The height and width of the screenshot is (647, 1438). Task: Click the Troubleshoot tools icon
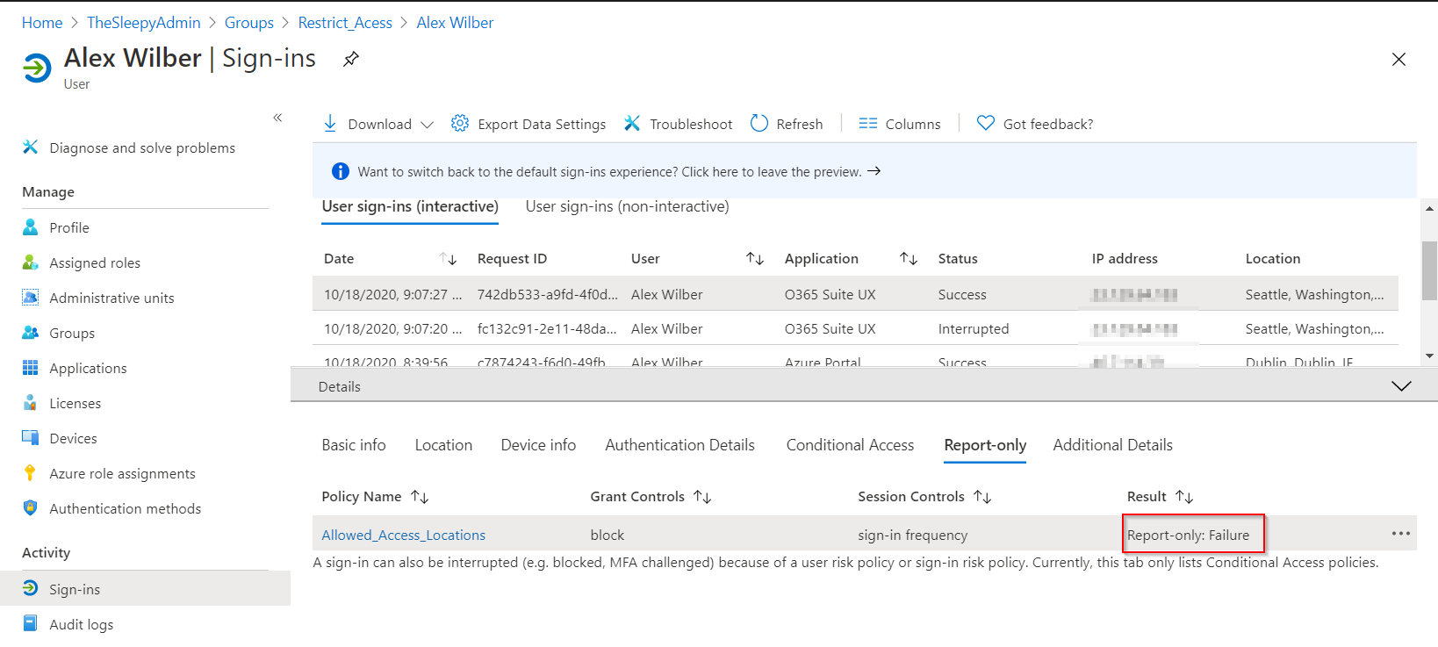[x=632, y=124]
